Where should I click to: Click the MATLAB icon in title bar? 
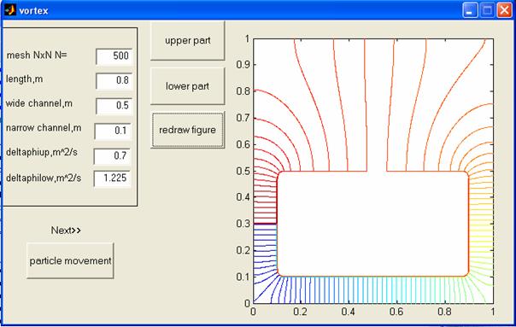pyautogui.click(x=10, y=10)
